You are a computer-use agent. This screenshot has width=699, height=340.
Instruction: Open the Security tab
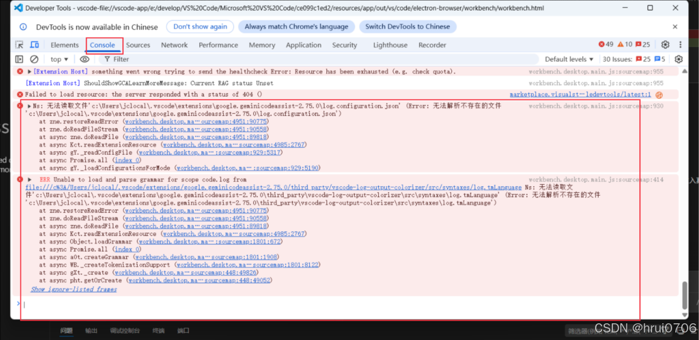[345, 45]
